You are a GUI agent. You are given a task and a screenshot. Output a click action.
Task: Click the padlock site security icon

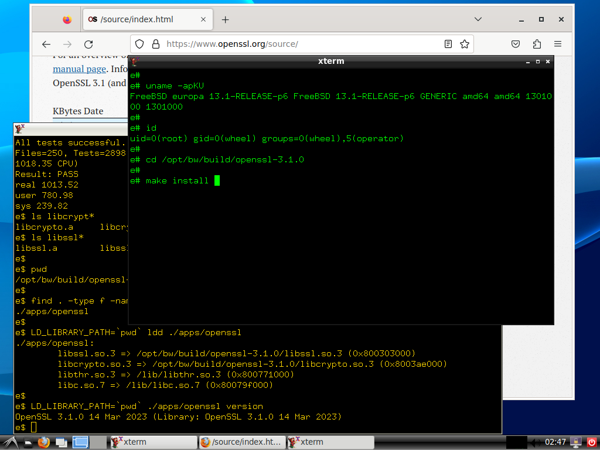[x=155, y=44]
